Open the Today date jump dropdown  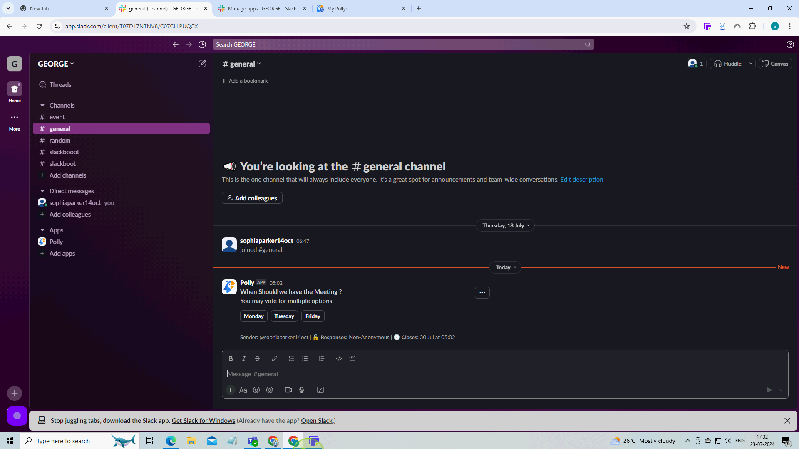(505, 267)
